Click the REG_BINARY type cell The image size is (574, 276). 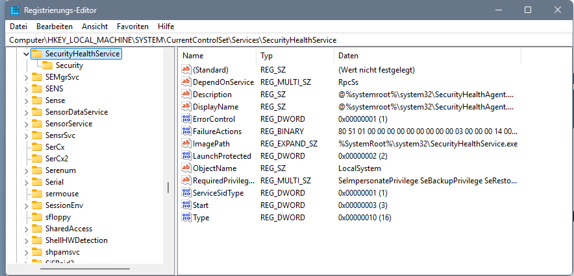click(282, 131)
